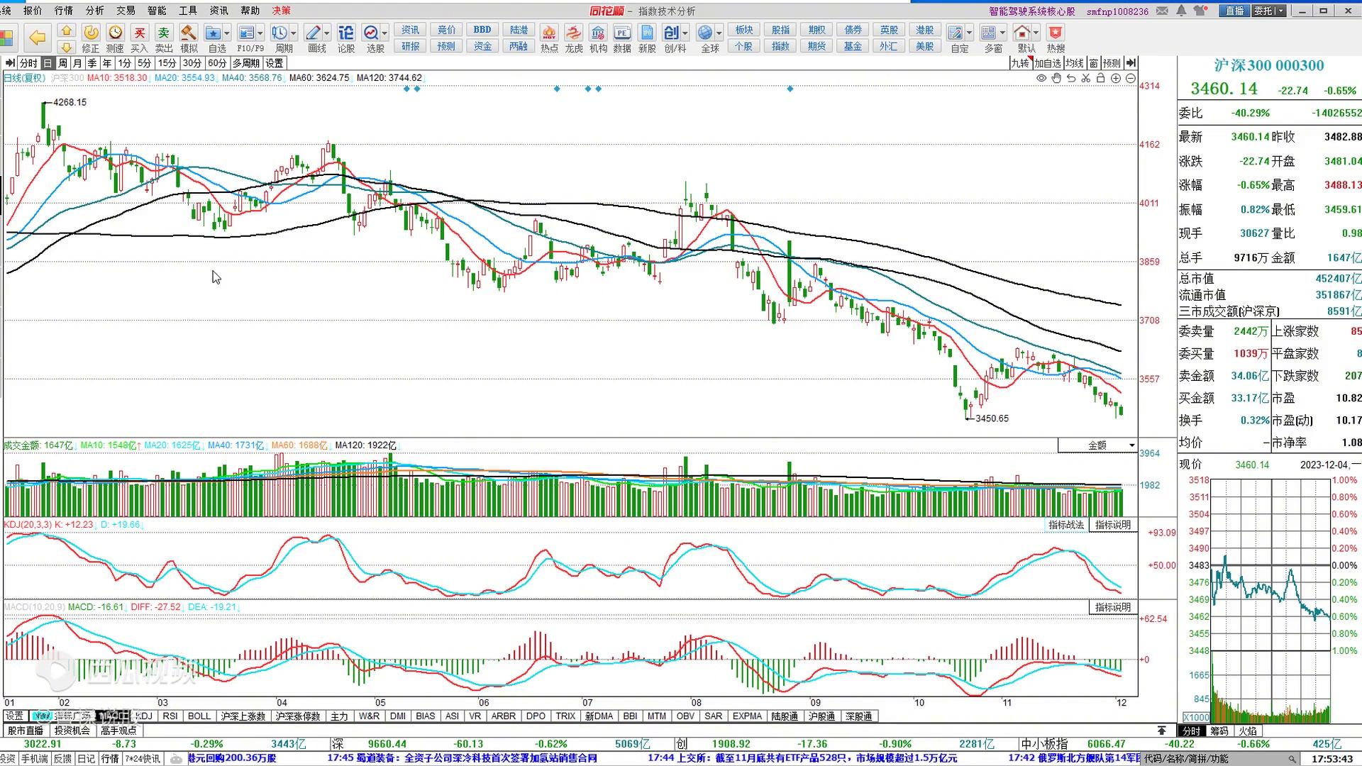This screenshot has width=1362, height=766.
Task: Click the 热点 hot spots flame icon
Action: tap(549, 33)
